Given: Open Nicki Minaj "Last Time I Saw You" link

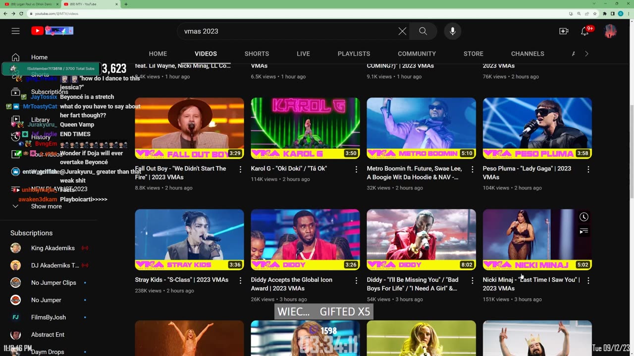Looking at the screenshot, I should pyautogui.click(x=531, y=284).
